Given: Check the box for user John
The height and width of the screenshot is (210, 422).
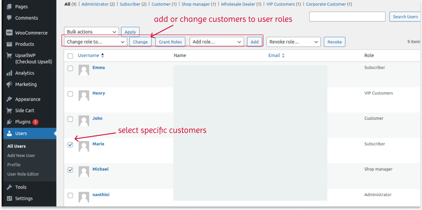Looking at the screenshot, I should (x=70, y=119).
